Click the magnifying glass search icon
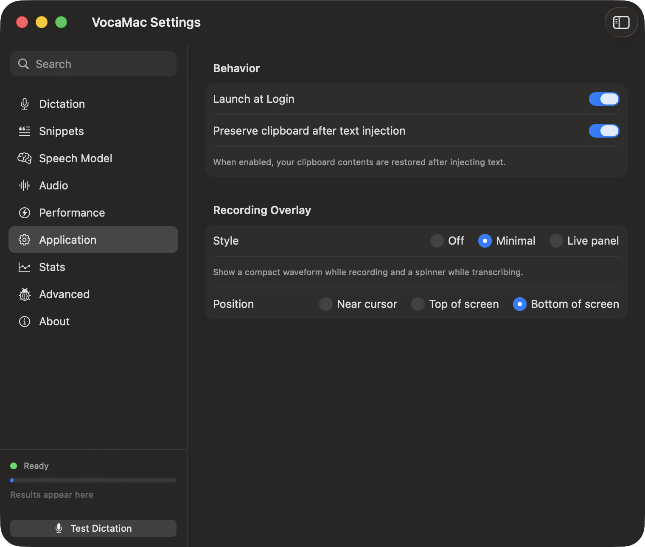 pos(24,64)
